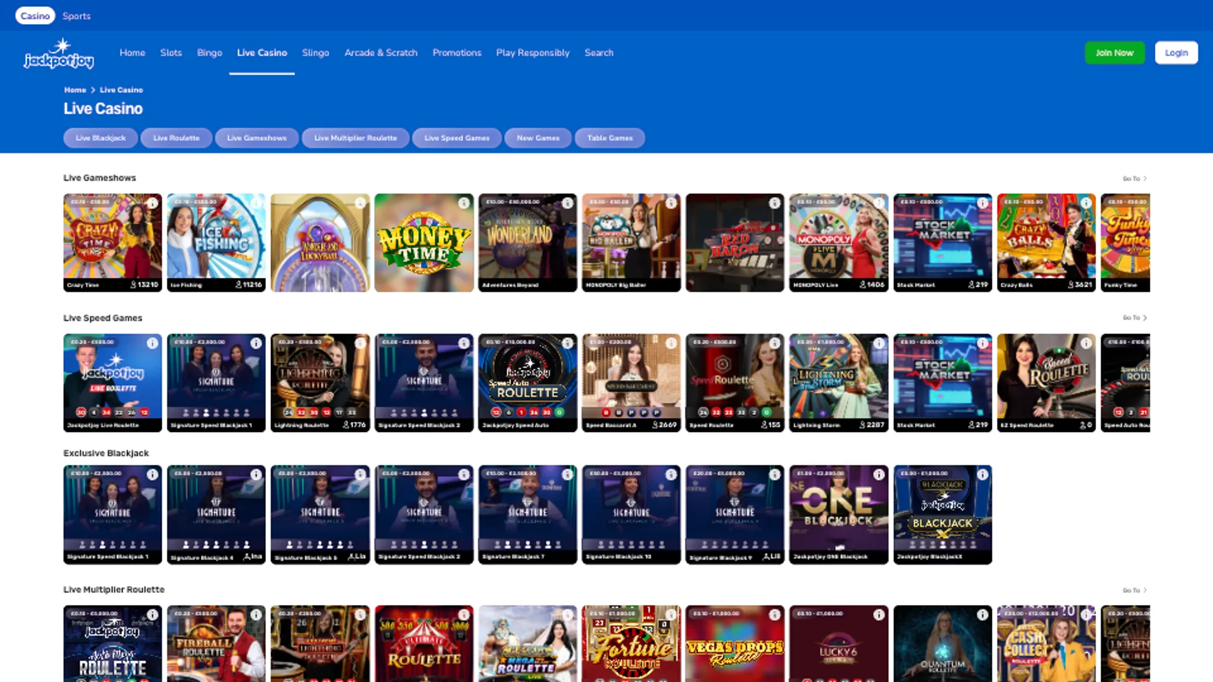Image resolution: width=1213 pixels, height=682 pixels.
Task: Expand Go To for Live Gameshows
Action: click(1135, 179)
